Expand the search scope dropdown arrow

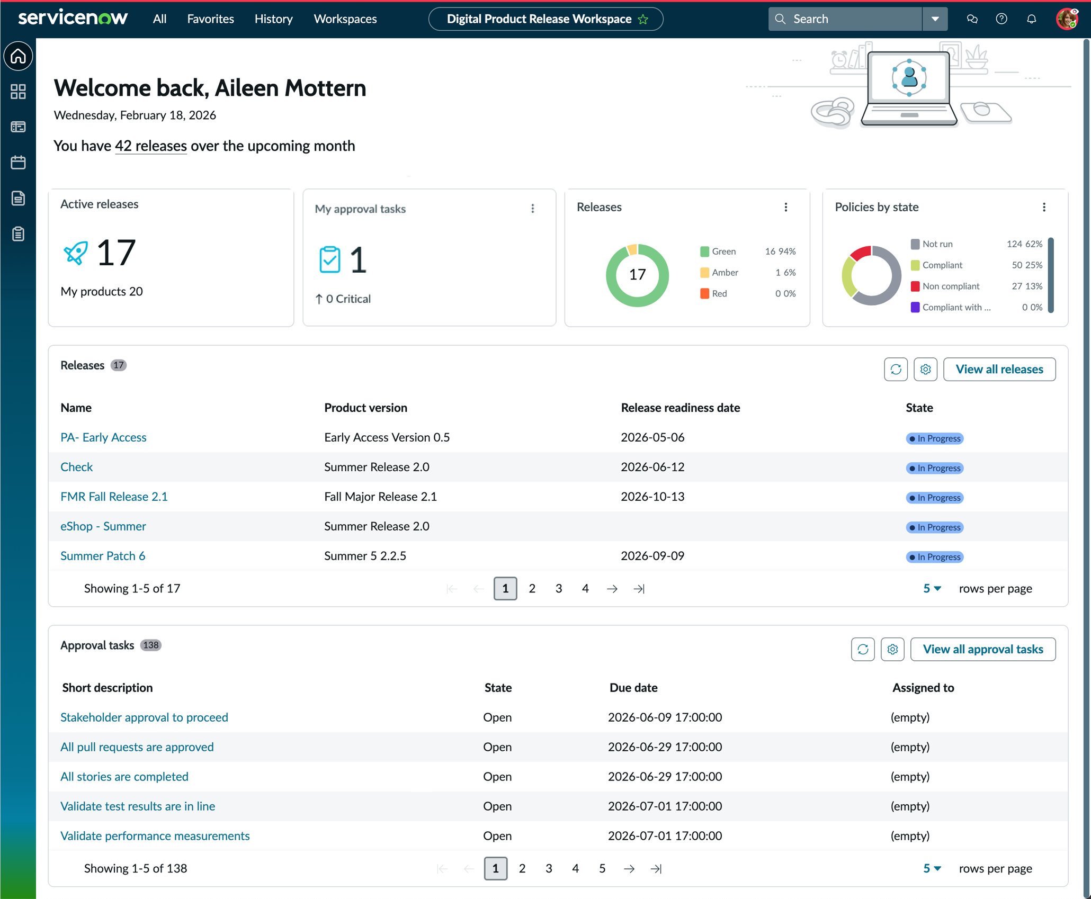(x=935, y=19)
